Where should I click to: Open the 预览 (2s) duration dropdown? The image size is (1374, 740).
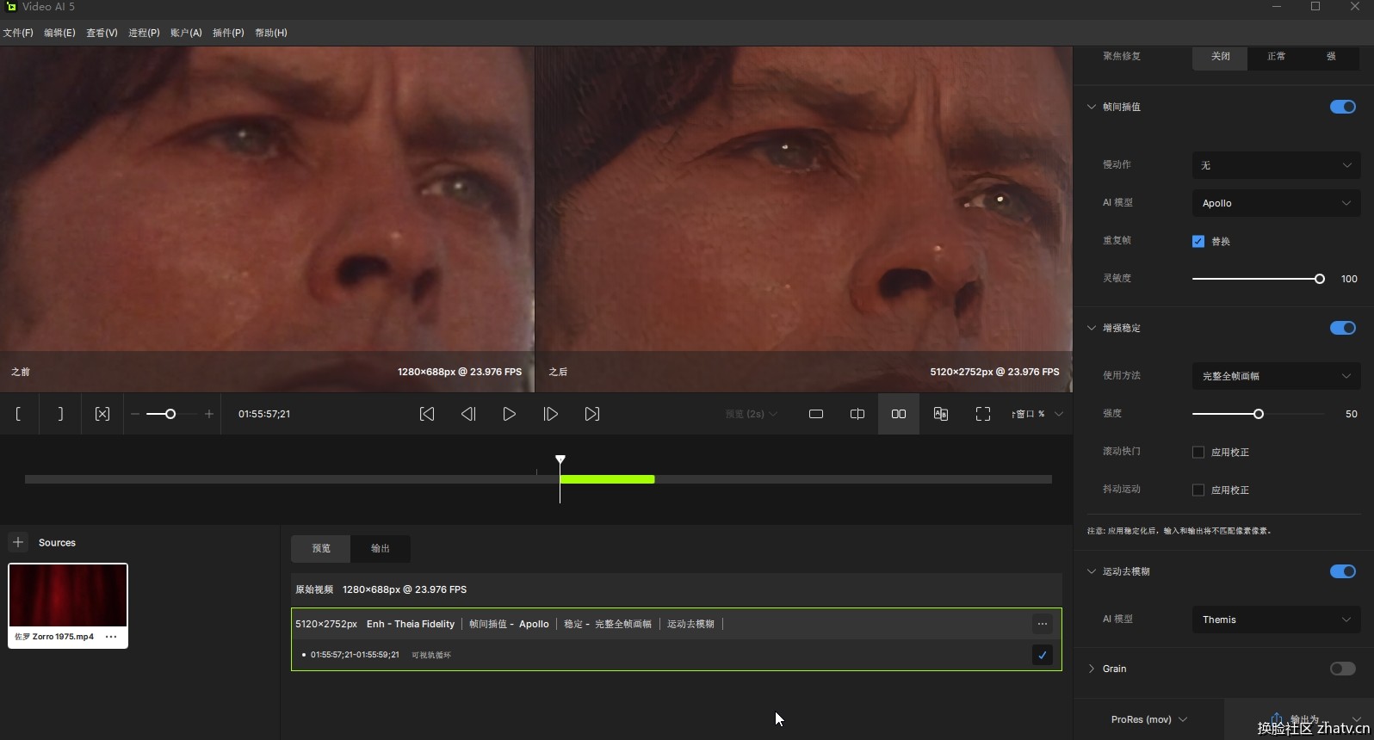pos(752,414)
